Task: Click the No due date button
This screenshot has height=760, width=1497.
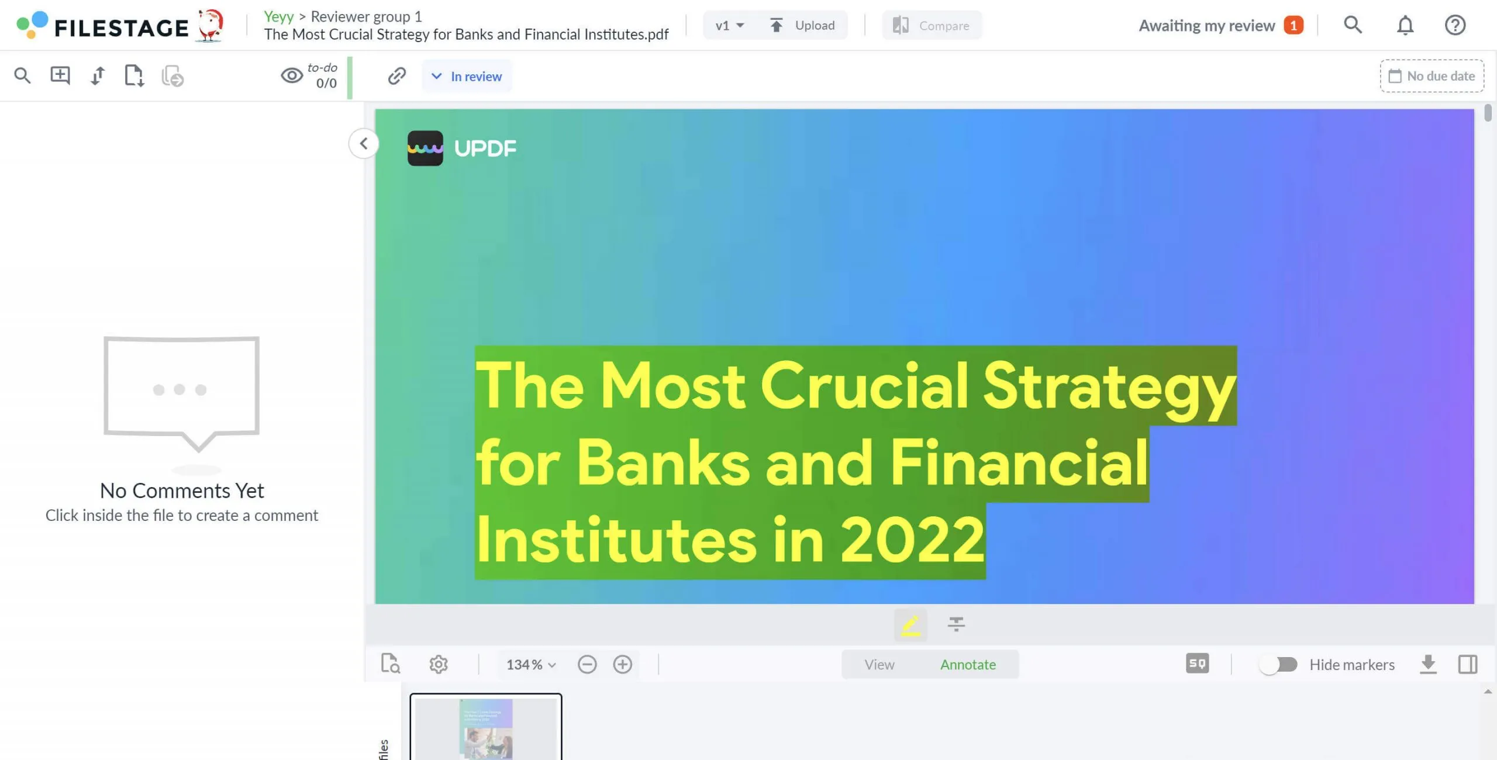Action: pyautogui.click(x=1432, y=75)
